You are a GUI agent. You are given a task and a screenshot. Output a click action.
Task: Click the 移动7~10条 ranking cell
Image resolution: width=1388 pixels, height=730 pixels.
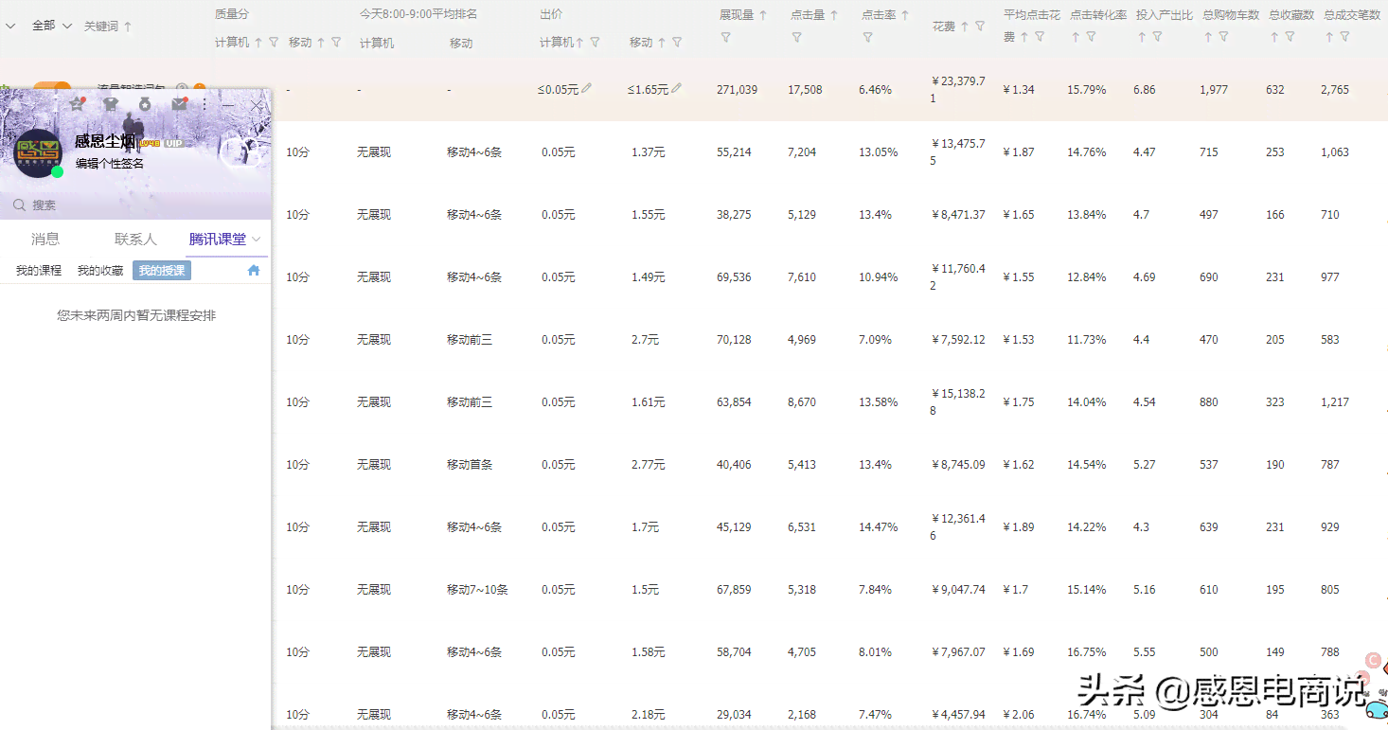click(x=477, y=589)
